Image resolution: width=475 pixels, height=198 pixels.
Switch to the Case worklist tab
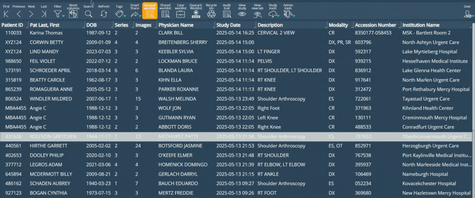click(180, 14)
